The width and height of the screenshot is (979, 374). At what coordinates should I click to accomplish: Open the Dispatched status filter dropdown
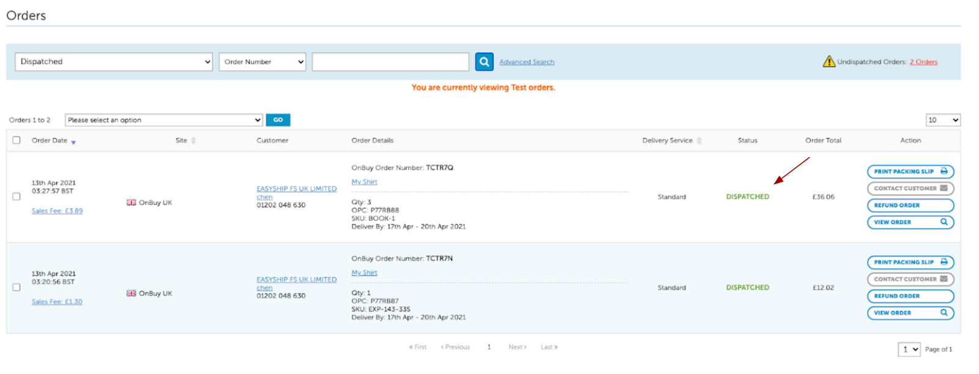pos(114,62)
